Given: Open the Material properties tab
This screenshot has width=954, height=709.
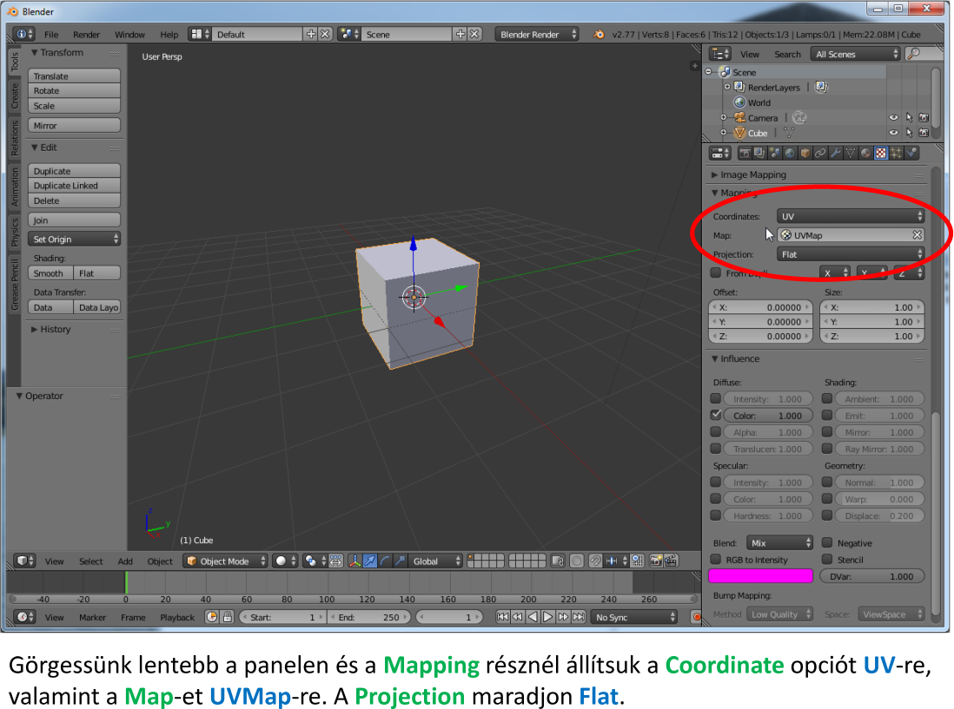Looking at the screenshot, I should pos(865,153).
